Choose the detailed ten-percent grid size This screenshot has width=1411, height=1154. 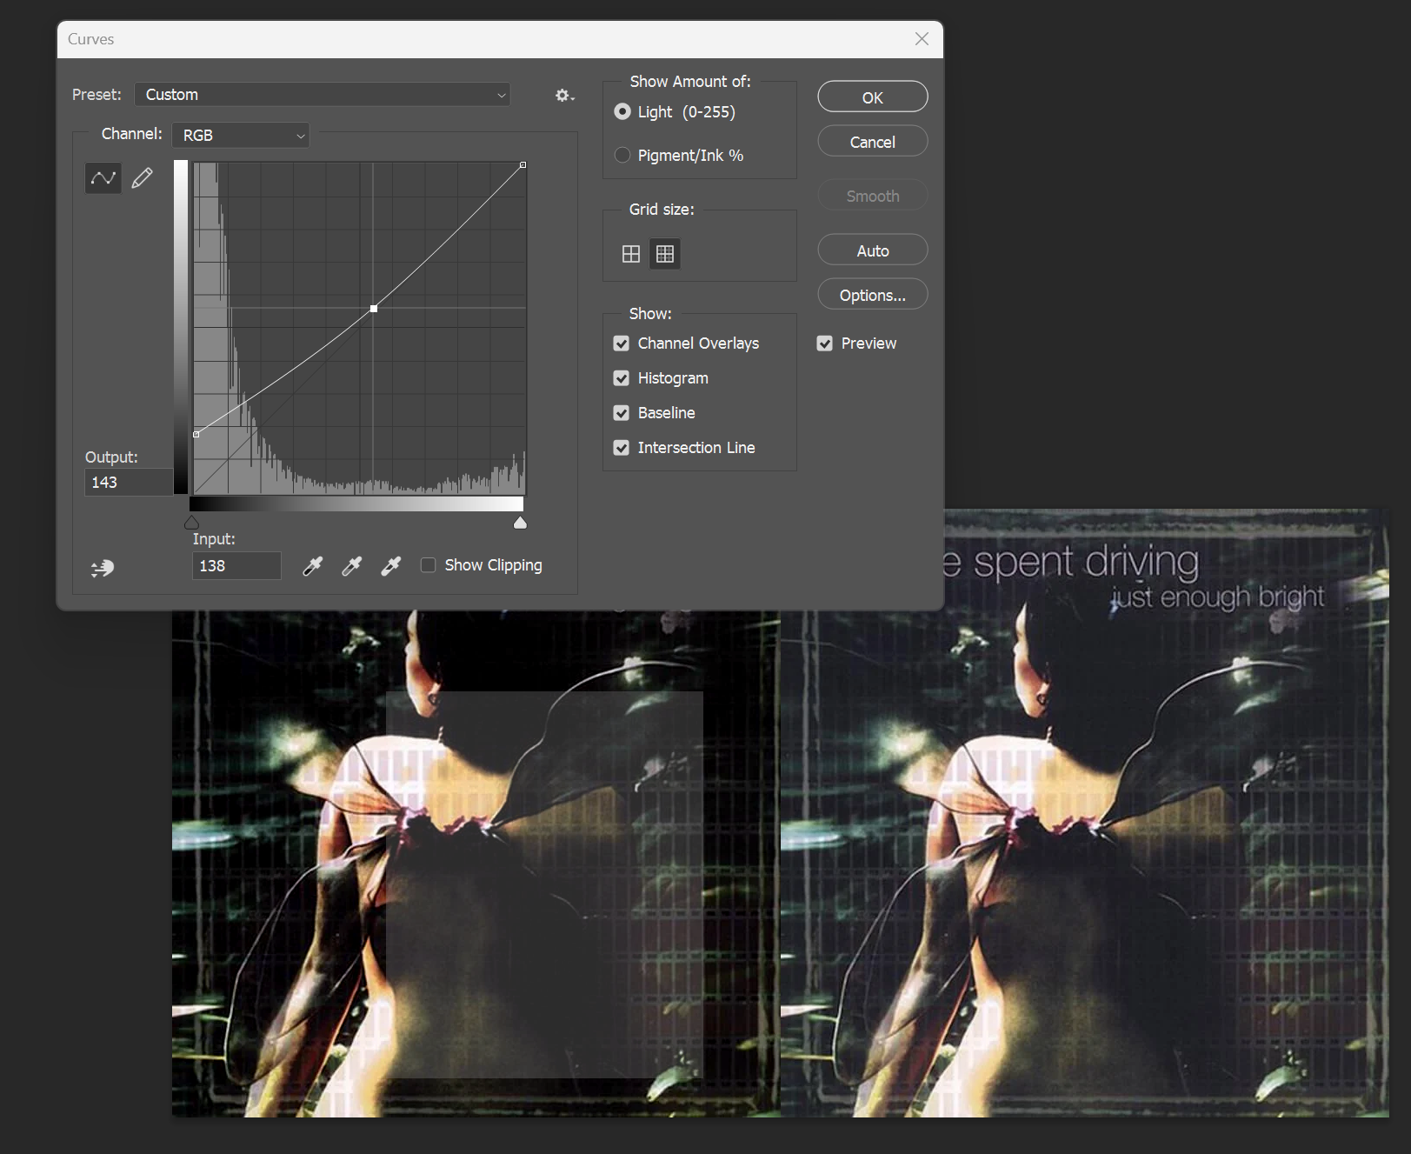point(665,254)
